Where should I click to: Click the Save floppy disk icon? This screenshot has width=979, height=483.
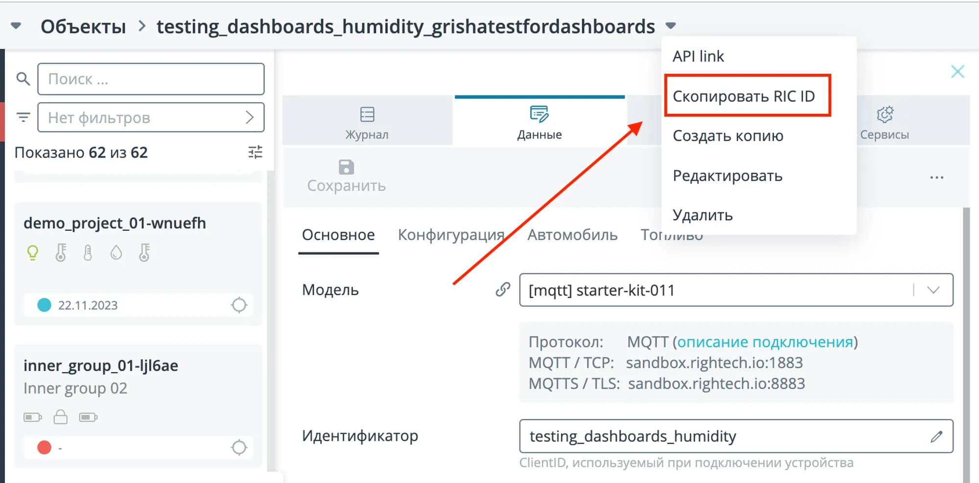(346, 168)
